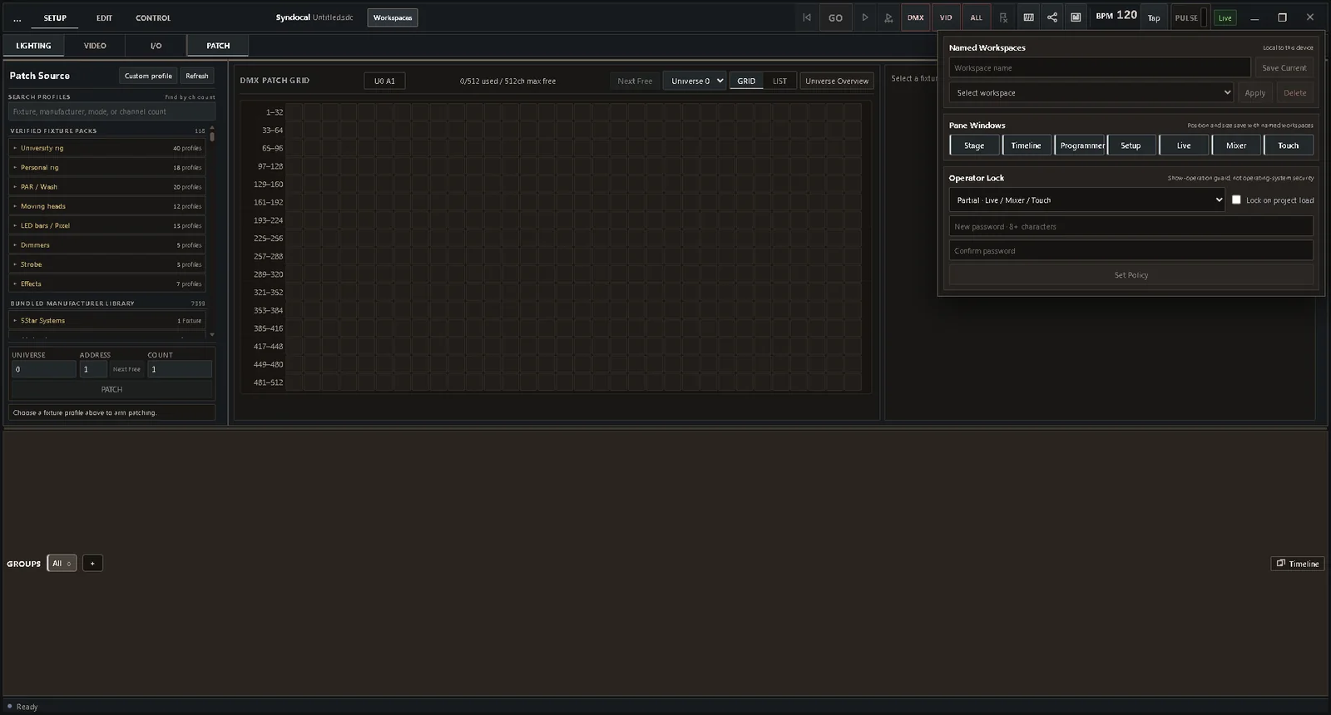
Task: Click the piano keyboard icon
Action: (1028, 17)
